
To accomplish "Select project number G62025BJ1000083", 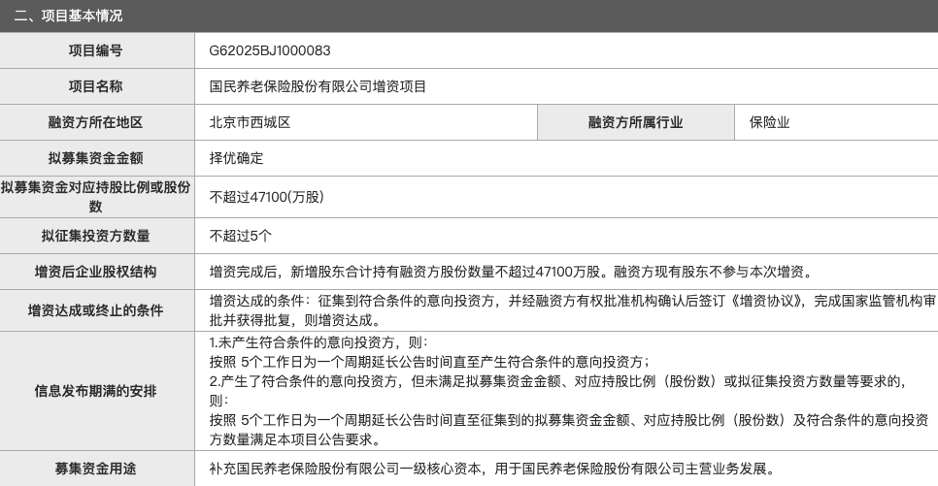I will coord(270,50).
